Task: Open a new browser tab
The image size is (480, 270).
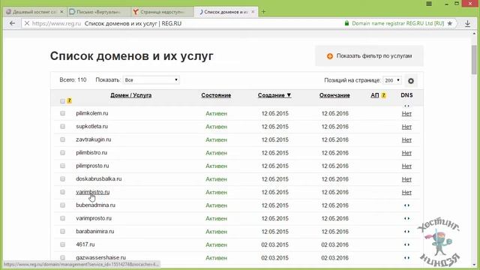Action: 263,12
